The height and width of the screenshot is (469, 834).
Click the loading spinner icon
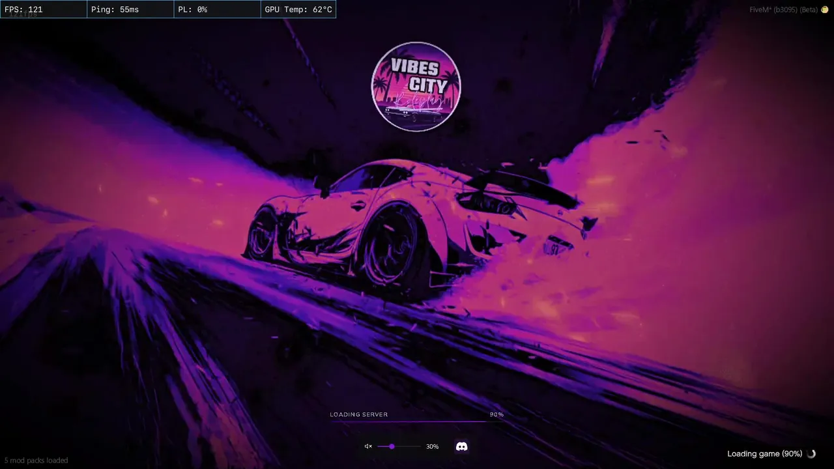point(811,454)
